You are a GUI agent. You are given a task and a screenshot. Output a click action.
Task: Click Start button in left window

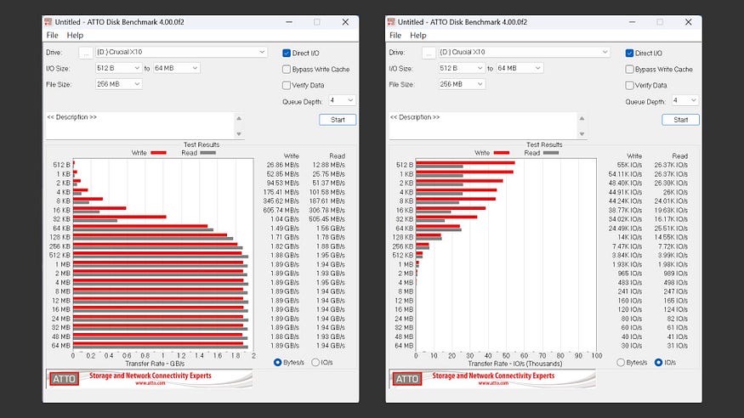click(338, 120)
